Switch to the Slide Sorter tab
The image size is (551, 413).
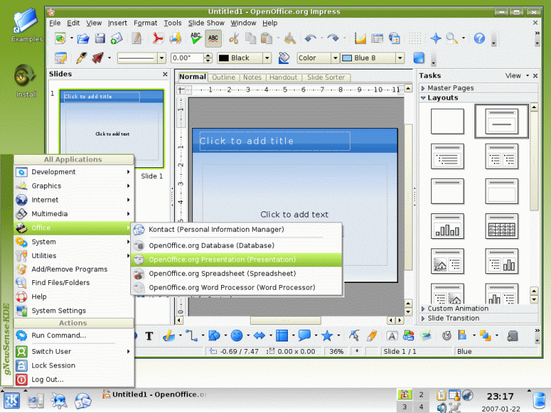[x=326, y=77]
